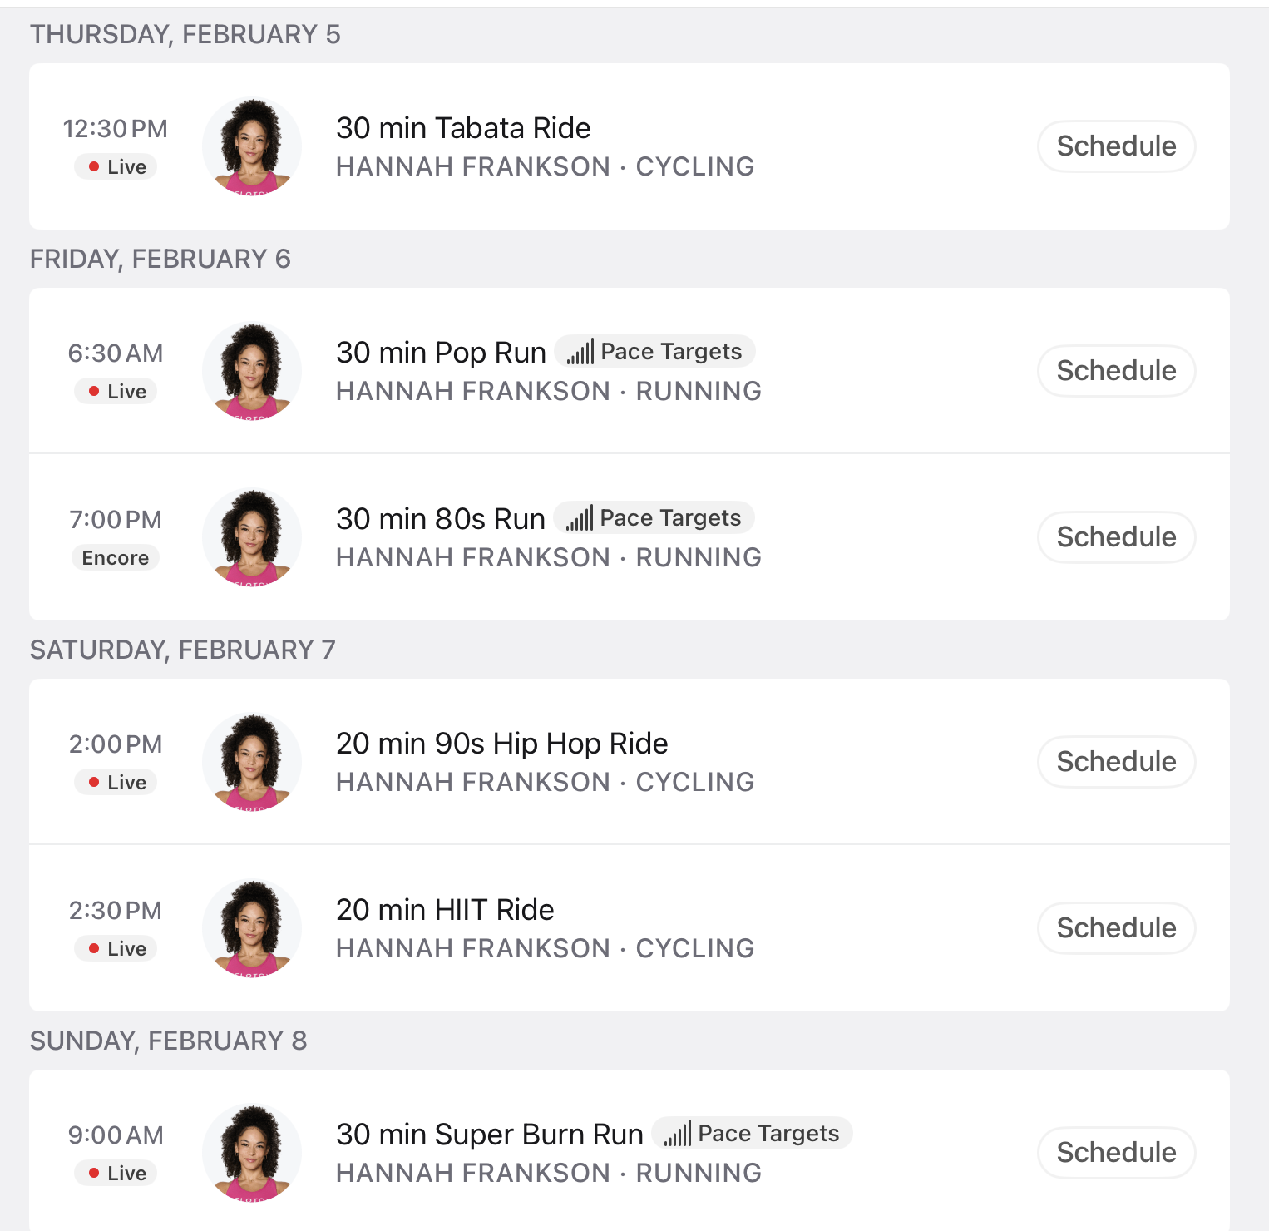Click instructor photo beside HIIT Ride
Screen dimensions: 1269x1231
(252, 928)
